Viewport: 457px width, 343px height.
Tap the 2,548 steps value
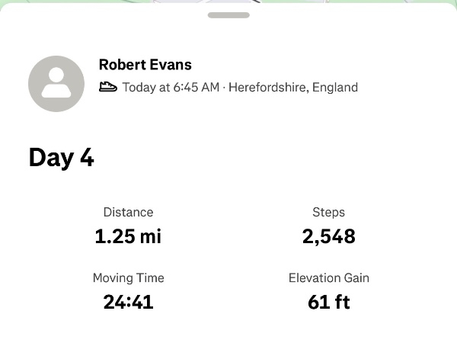pos(328,236)
